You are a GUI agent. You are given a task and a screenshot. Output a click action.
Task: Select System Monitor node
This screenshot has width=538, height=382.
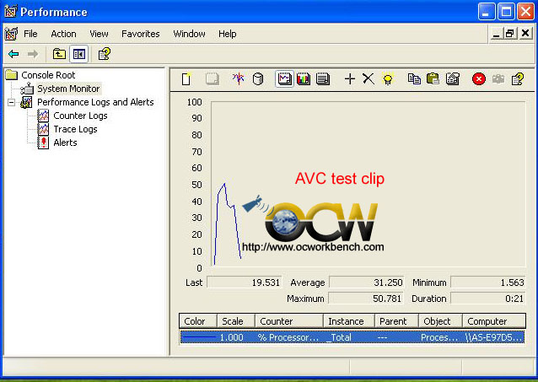click(68, 89)
